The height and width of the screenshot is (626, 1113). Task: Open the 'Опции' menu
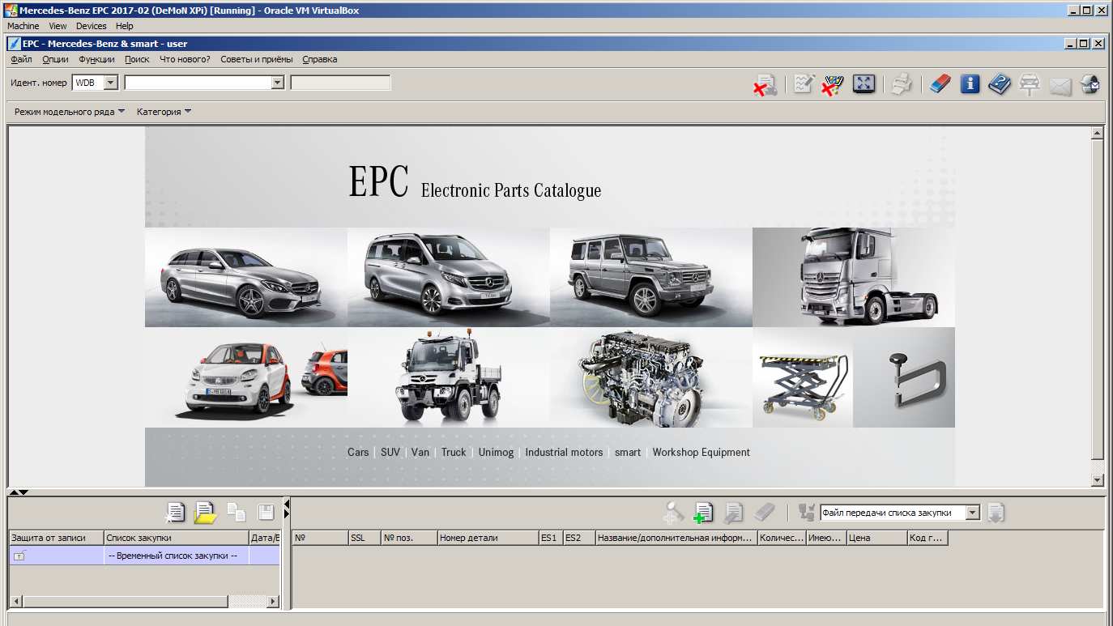pos(56,59)
